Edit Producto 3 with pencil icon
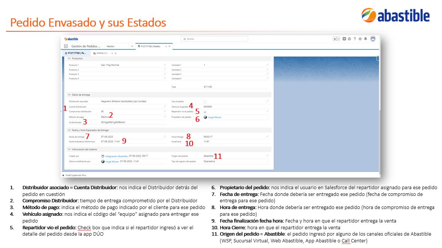 tap(165, 74)
